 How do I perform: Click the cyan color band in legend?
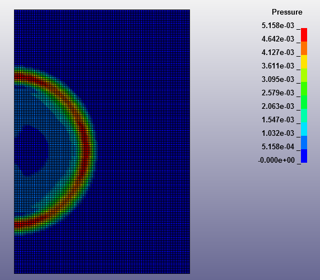304,129
